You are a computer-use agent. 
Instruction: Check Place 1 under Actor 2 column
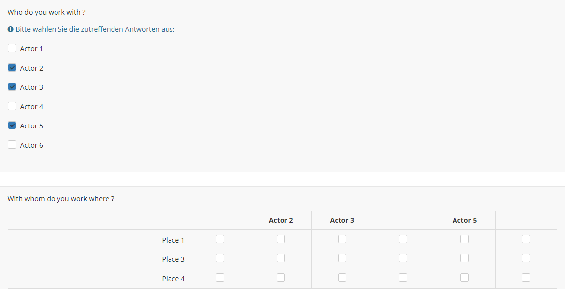(x=281, y=239)
